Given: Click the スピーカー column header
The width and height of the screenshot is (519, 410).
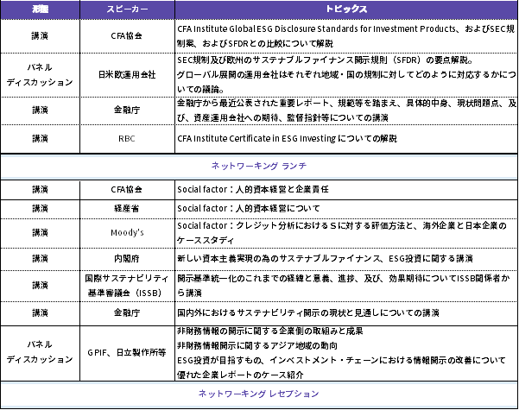Looking at the screenshot, I should 127,9.
